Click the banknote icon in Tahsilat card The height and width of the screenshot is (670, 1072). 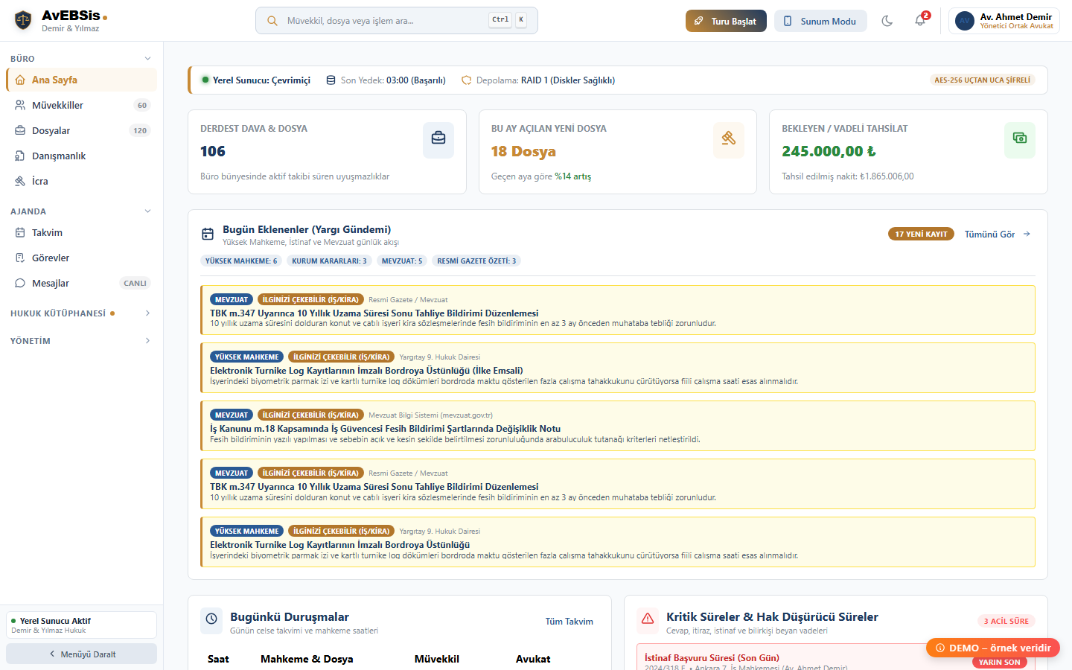[x=1020, y=138]
